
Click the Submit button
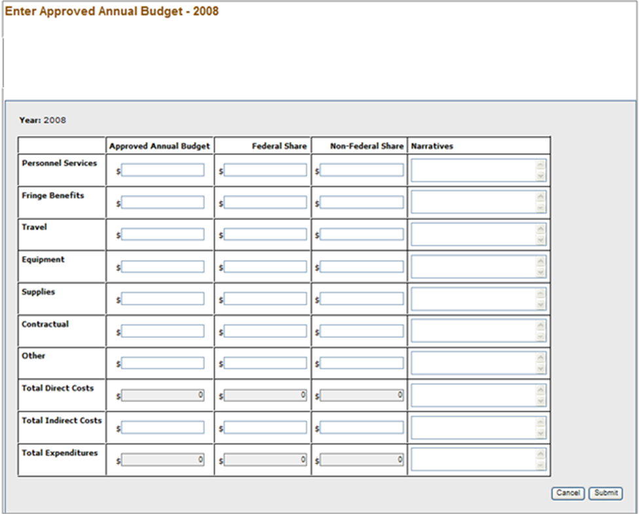pos(606,493)
